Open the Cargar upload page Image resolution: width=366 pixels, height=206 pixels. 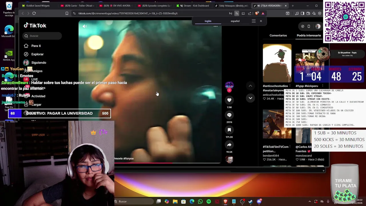[x=36, y=105]
